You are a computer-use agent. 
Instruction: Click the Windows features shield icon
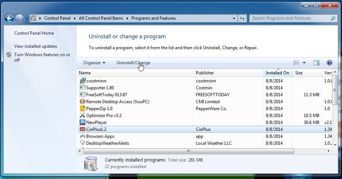pyautogui.click(x=9, y=55)
